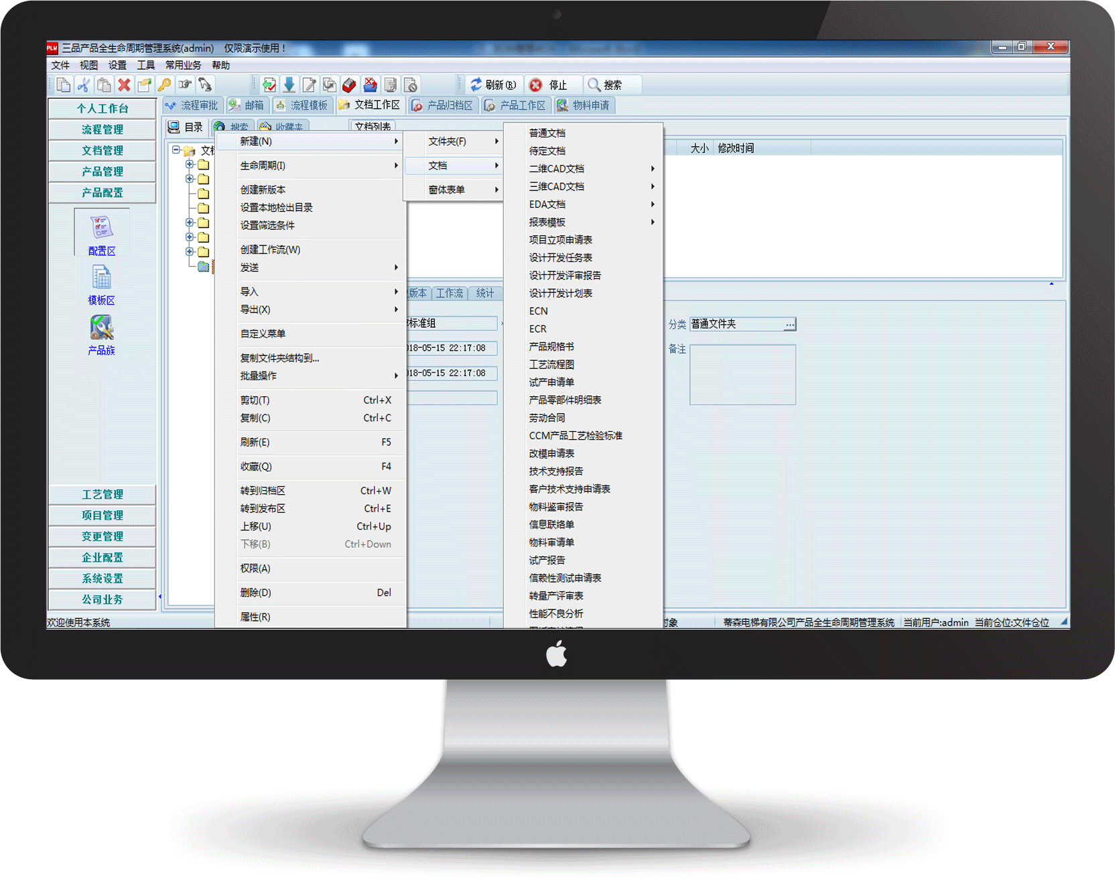Expand the first child folder in tree
The height and width of the screenshot is (883, 1115).
pyautogui.click(x=190, y=164)
